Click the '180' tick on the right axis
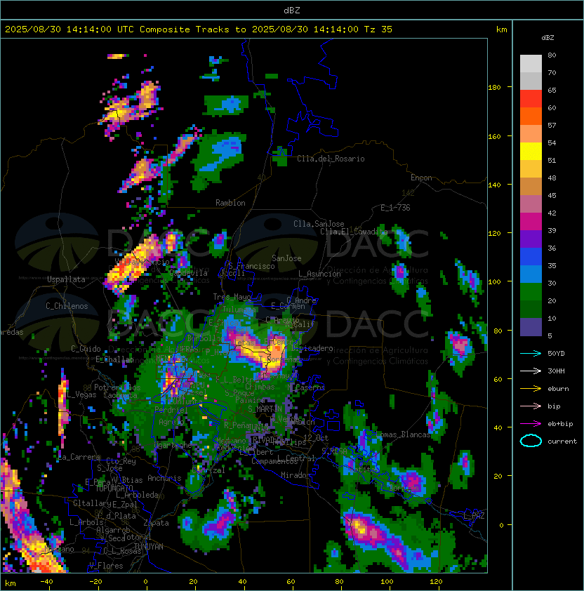 [494, 88]
